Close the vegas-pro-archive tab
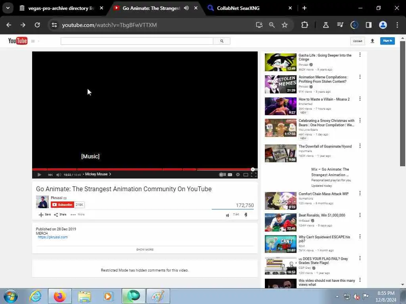 [x=101, y=8]
